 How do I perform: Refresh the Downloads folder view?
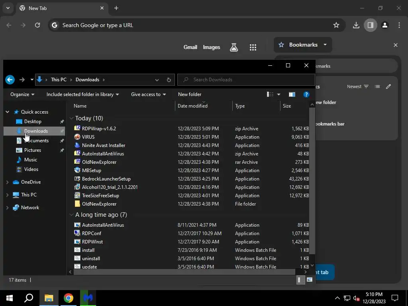coord(169,80)
